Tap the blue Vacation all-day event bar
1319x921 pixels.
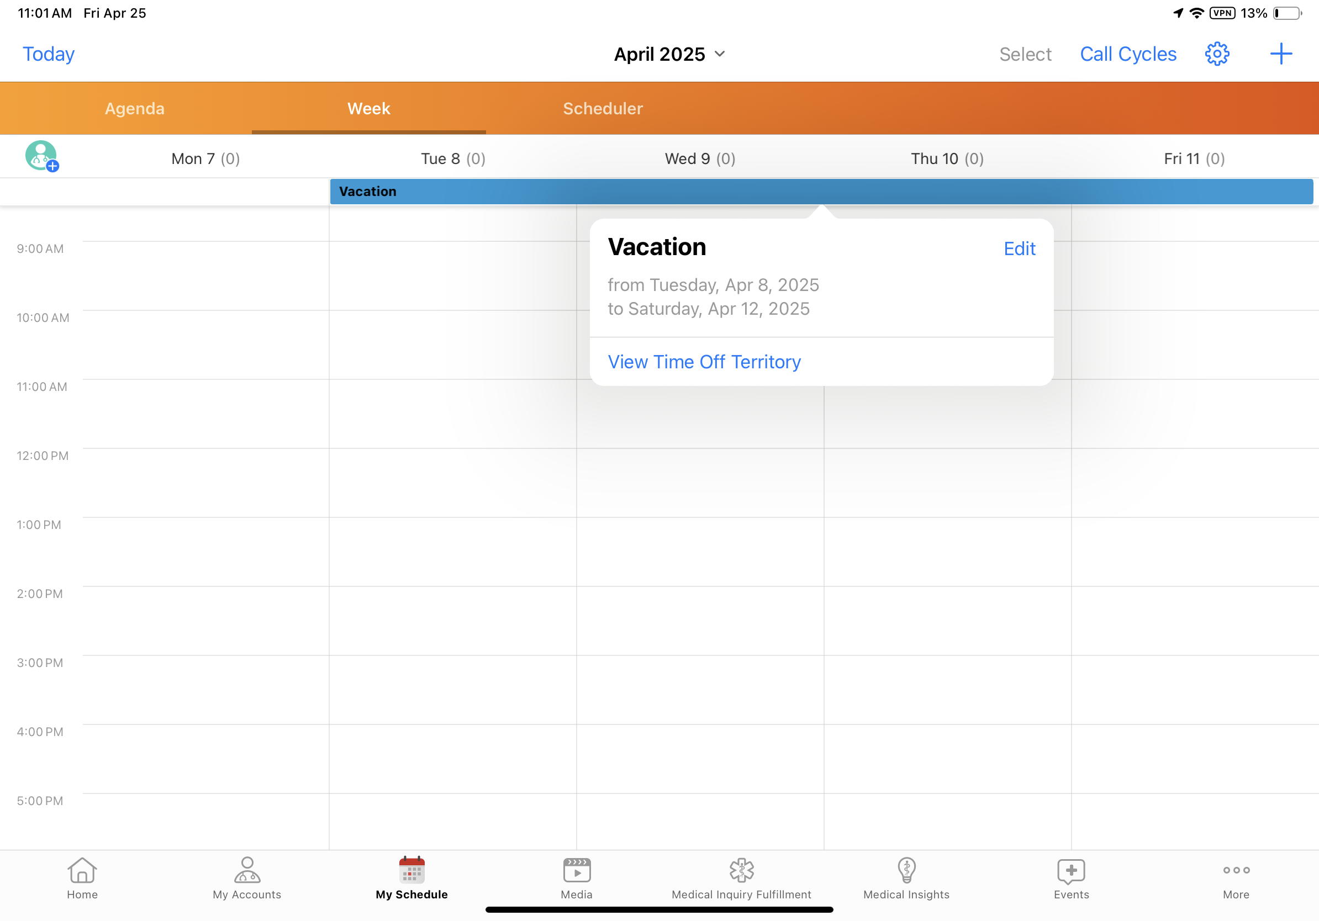point(460,192)
